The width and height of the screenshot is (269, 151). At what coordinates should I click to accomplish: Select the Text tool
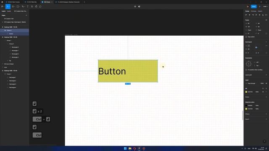pyautogui.click(x=28, y=7)
